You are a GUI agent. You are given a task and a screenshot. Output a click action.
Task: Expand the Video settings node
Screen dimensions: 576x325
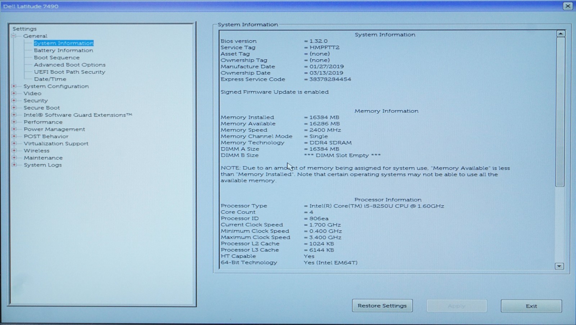[x=14, y=93]
